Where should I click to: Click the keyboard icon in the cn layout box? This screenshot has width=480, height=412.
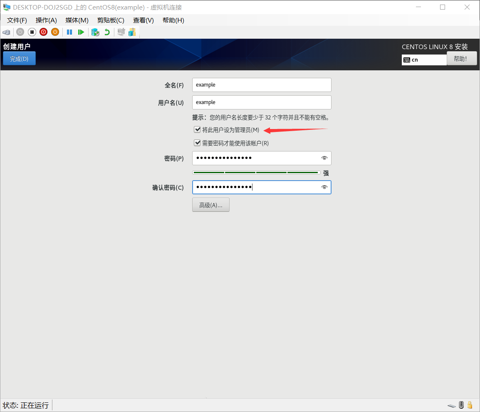406,60
